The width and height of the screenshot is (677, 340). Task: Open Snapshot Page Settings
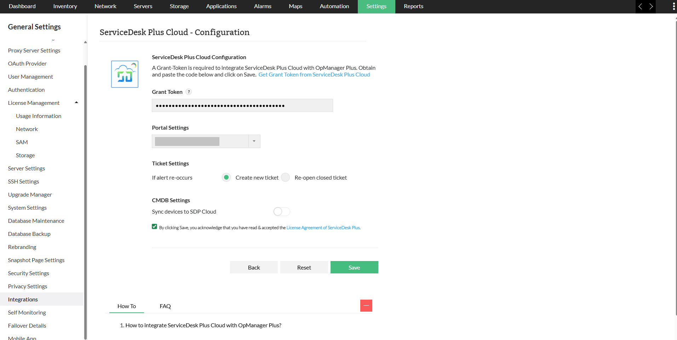pos(36,260)
